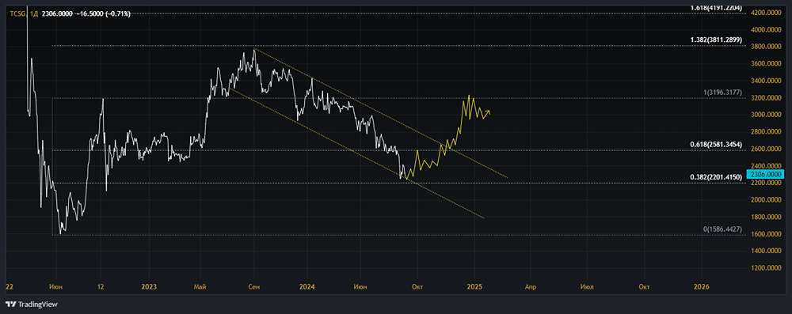Screen dimensions: 792x314
Task: Click the TCSG ticker symbol in legend
Action: point(17,13)
